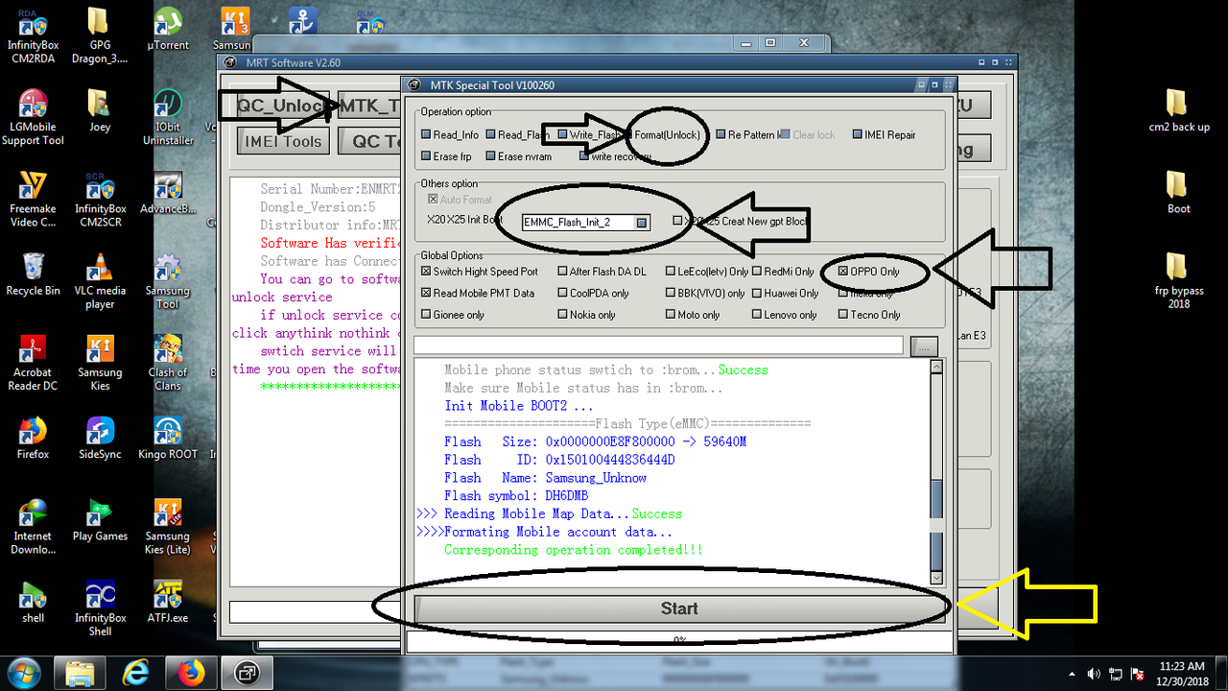The height and width of the screenshot is (691, 1228).
Task: Launch µTorrent from the desktop
Action: (x=168, y=29)
